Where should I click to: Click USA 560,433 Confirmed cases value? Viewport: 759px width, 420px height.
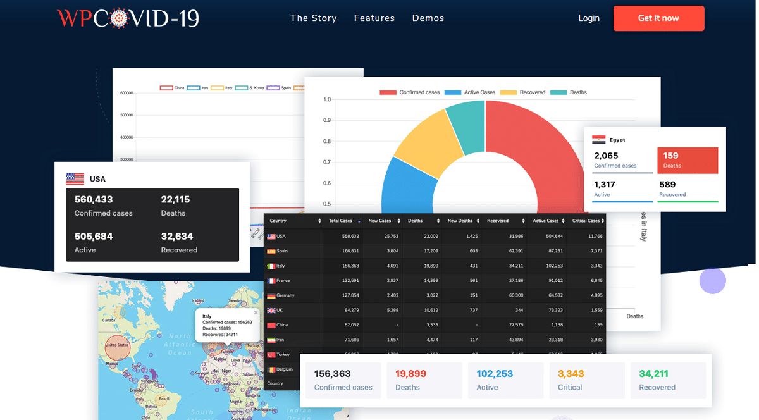pos(94,199)
